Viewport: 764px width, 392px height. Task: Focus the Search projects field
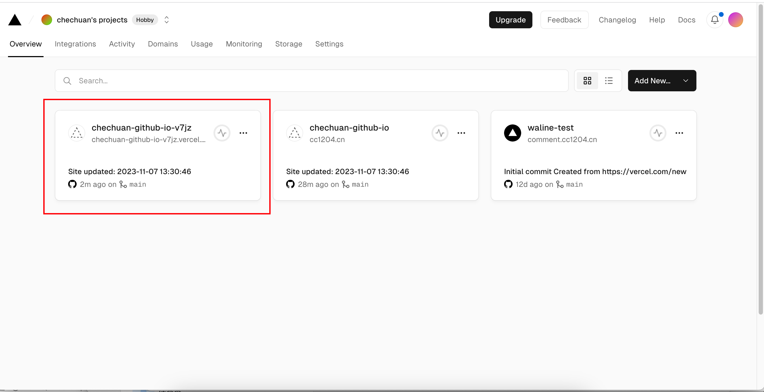coord(311,81)
